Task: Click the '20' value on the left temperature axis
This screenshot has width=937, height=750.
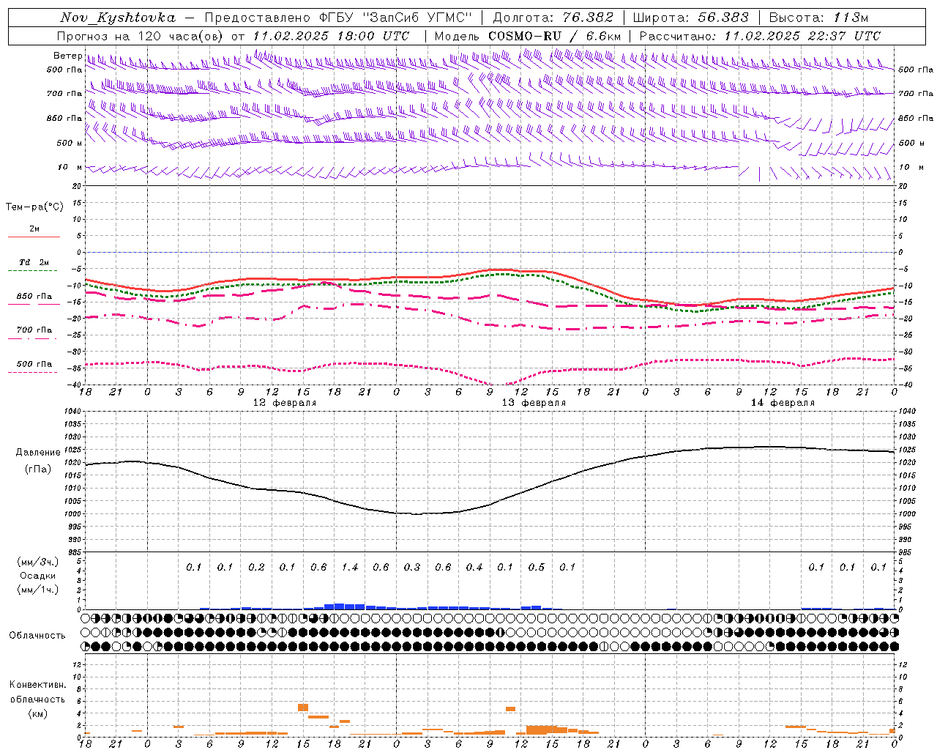Action: click(x=75, y=187)
